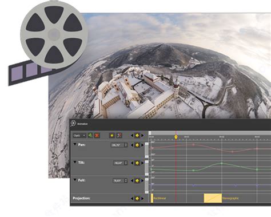The image size is (271, 217).
Task: Go to previous Pan keyframe
Action: pyautogui.click(x=132, y=145)
